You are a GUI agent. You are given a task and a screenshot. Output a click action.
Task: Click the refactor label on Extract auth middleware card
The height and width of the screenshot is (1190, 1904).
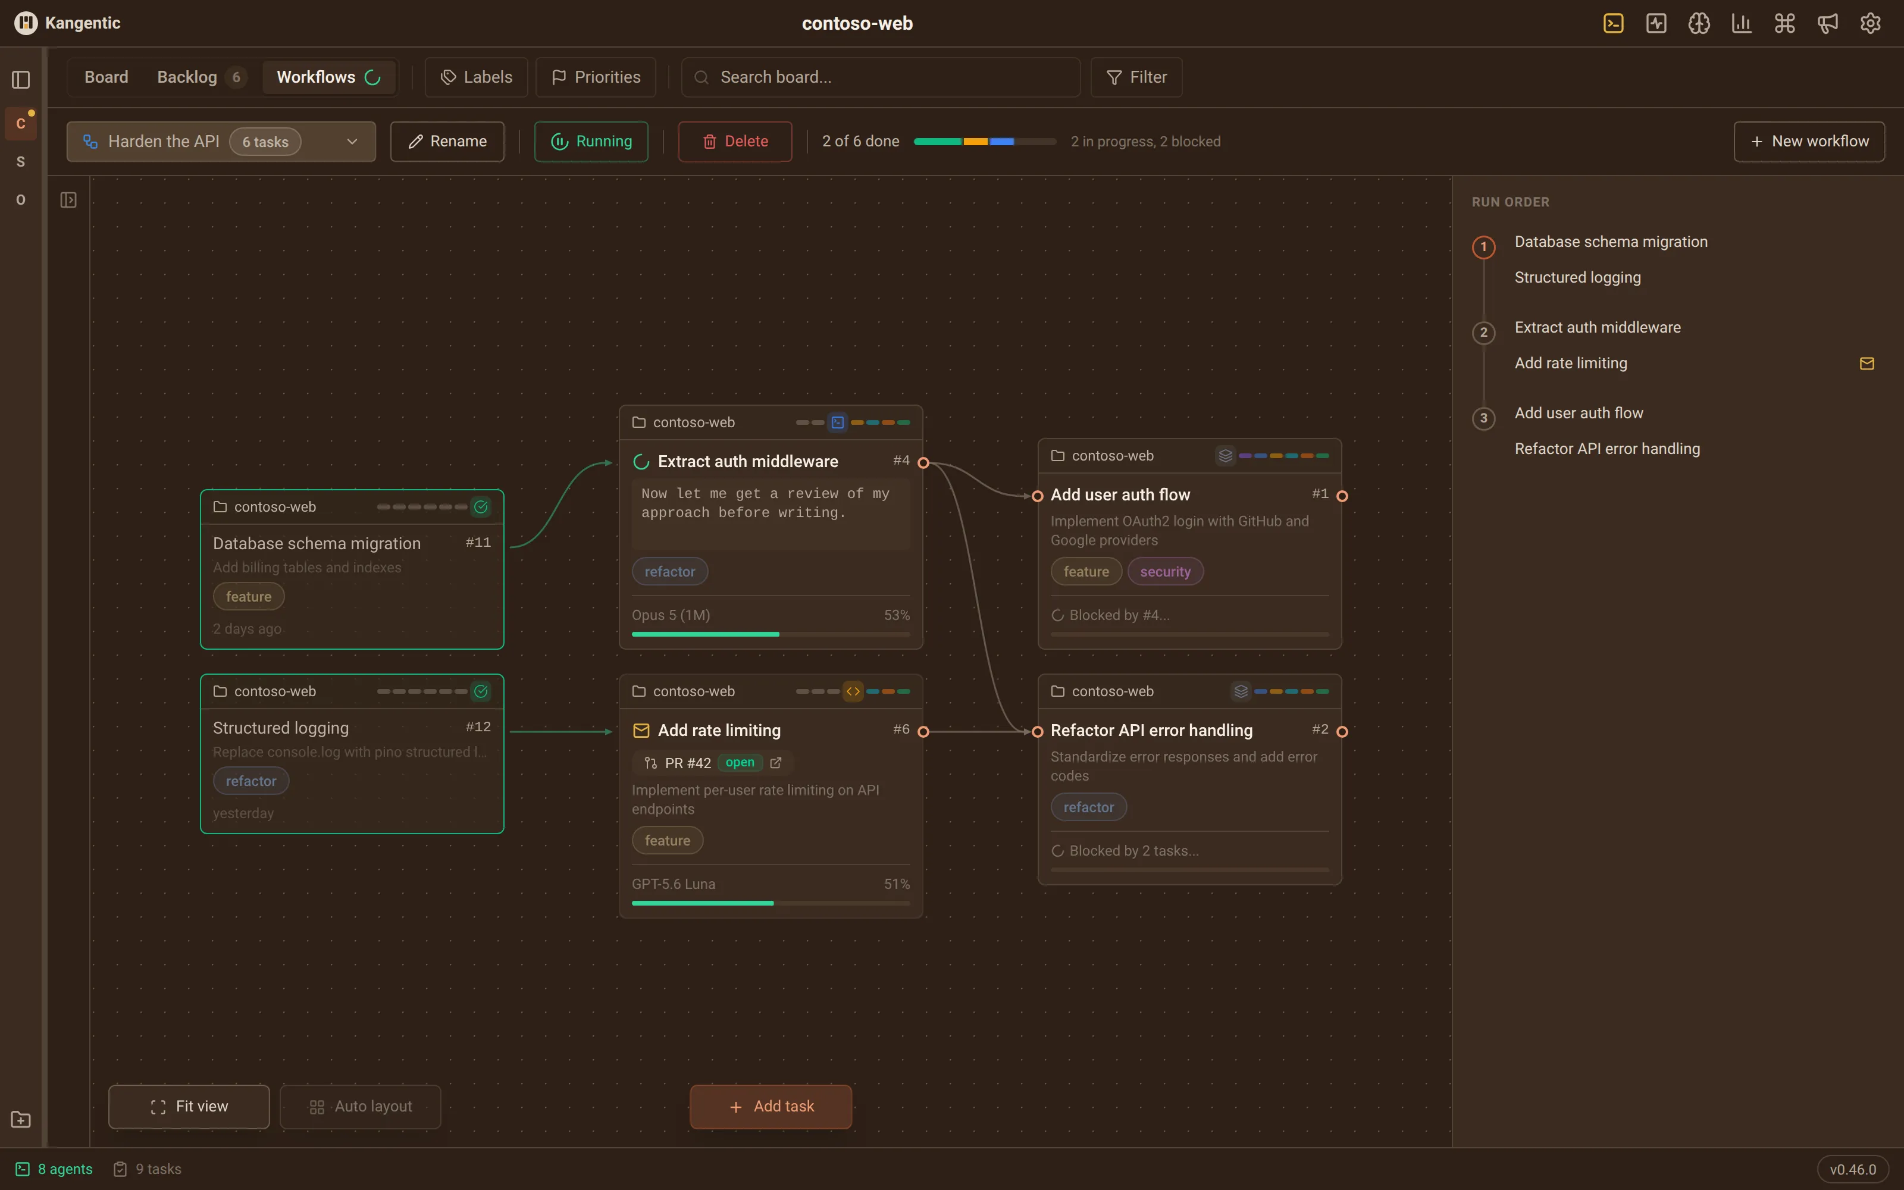[x=669, y=571]
